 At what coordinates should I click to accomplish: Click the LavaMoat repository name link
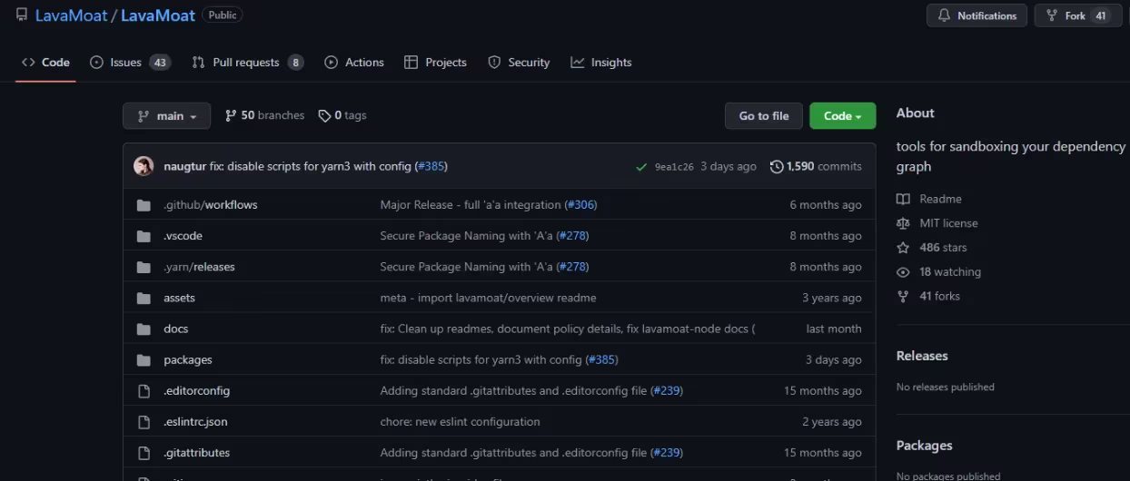(157, 15)
